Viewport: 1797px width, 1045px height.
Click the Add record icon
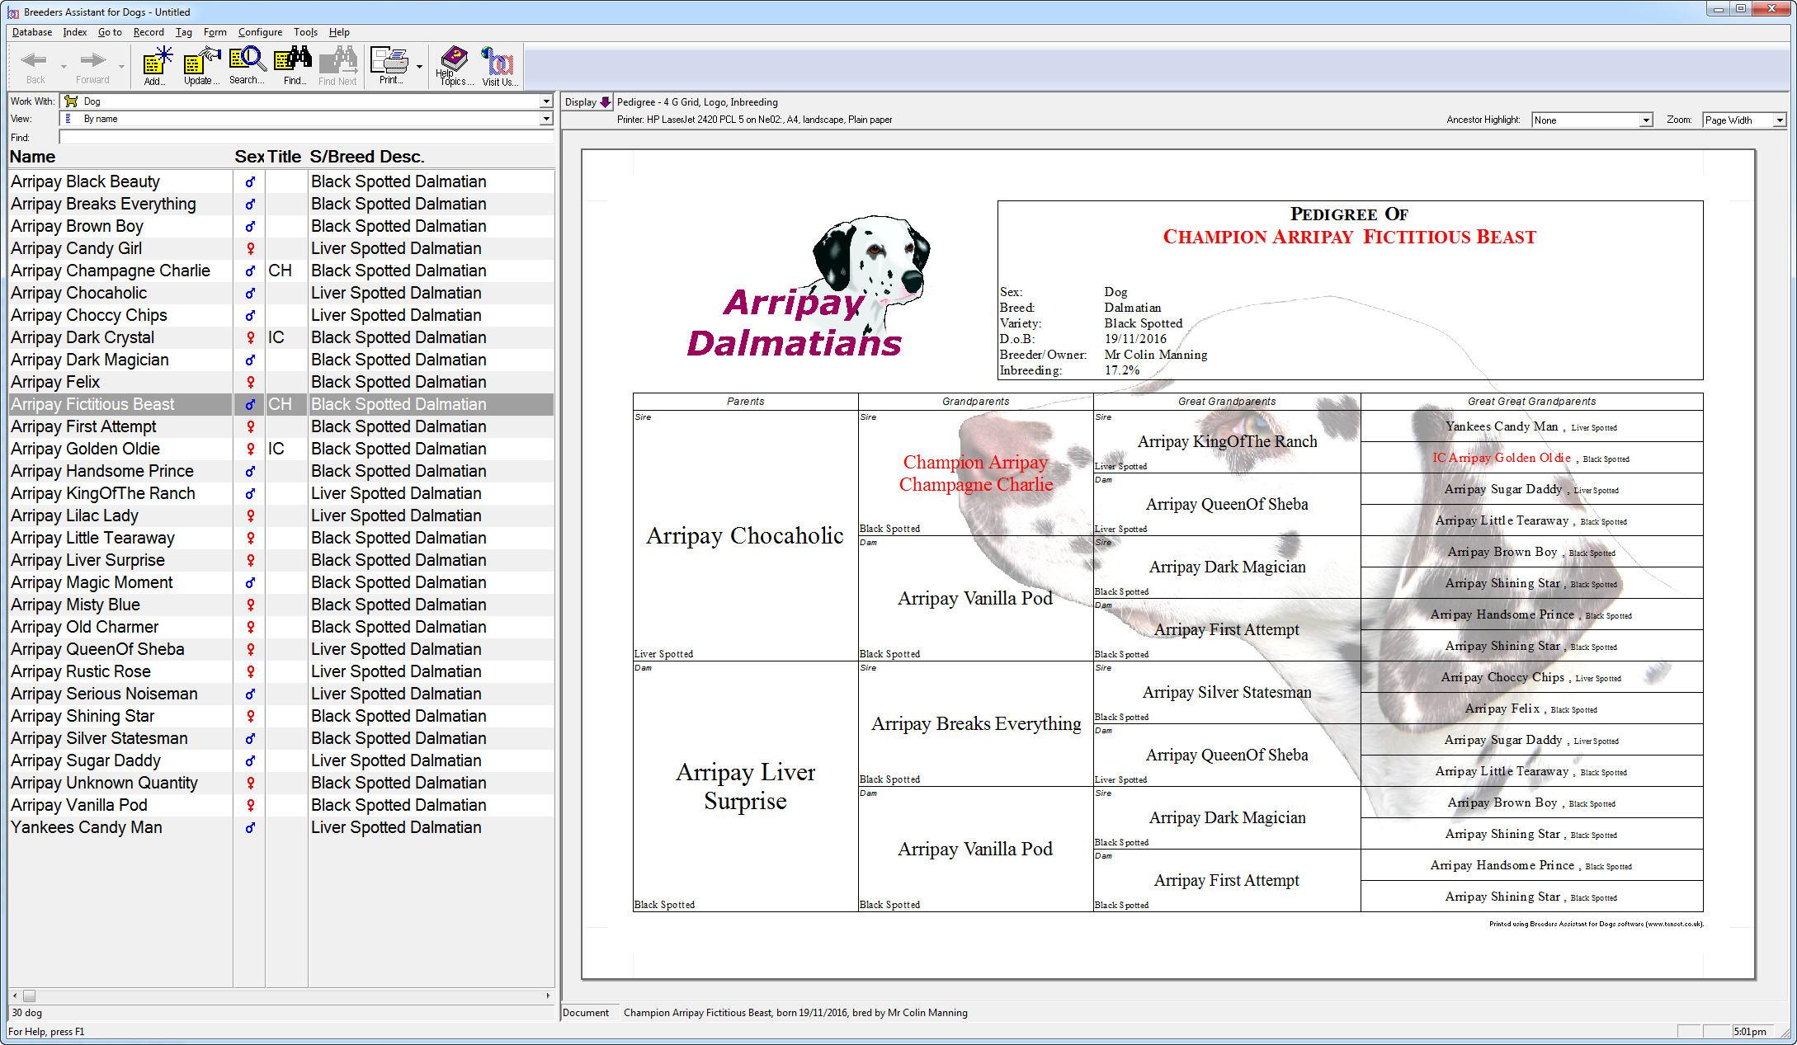tap(154, 65)
